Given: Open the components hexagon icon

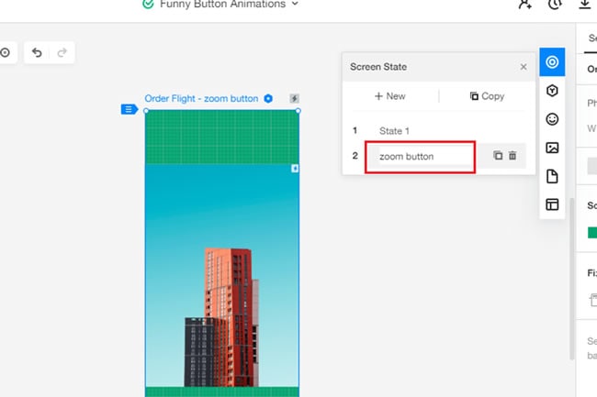Looking at the screenshot, I should point(552,91).
